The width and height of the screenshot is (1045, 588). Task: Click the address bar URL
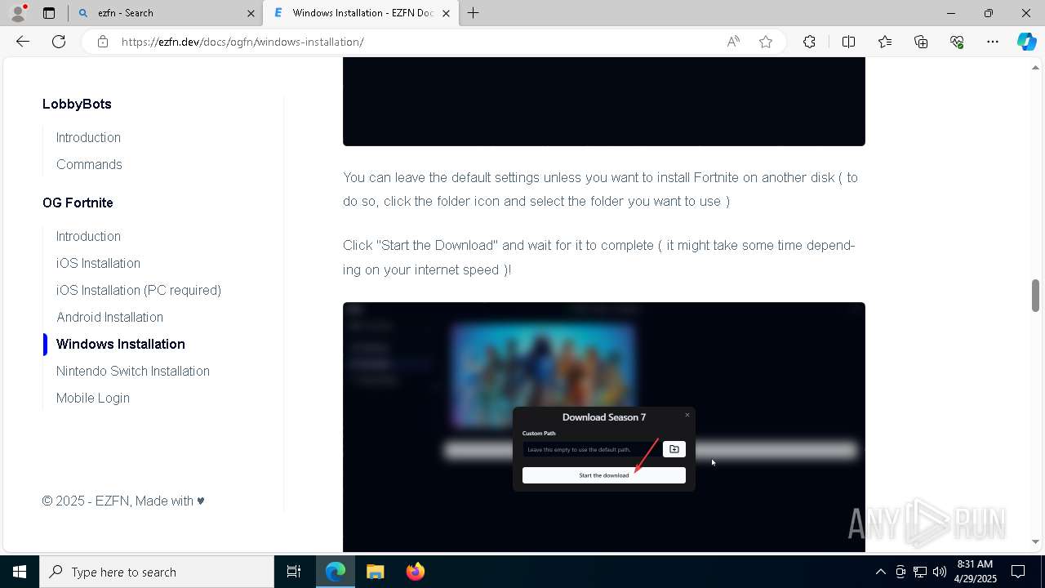coord(242,42)
